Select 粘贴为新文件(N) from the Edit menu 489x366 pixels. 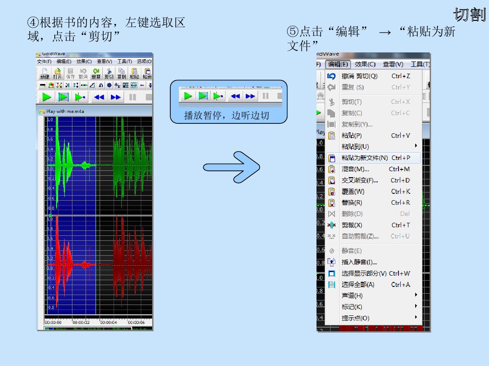click(364, 158)
